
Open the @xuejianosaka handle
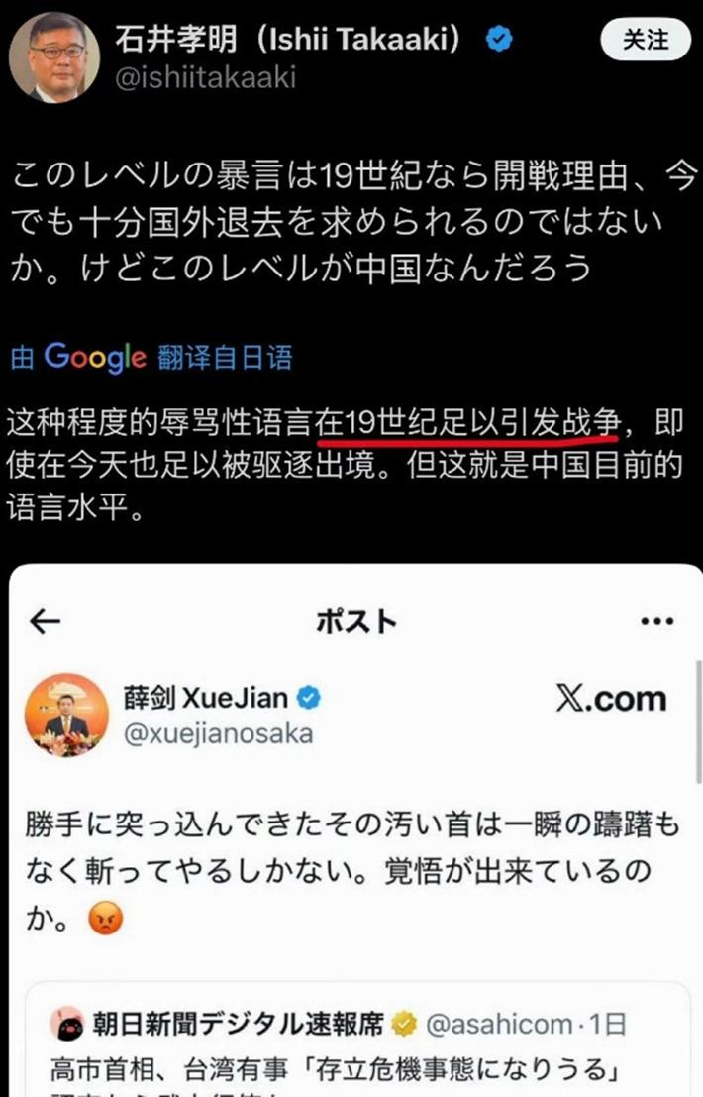[x=218, y=734]
